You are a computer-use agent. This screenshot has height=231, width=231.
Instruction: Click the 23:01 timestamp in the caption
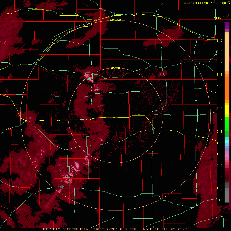coord(184,229)
